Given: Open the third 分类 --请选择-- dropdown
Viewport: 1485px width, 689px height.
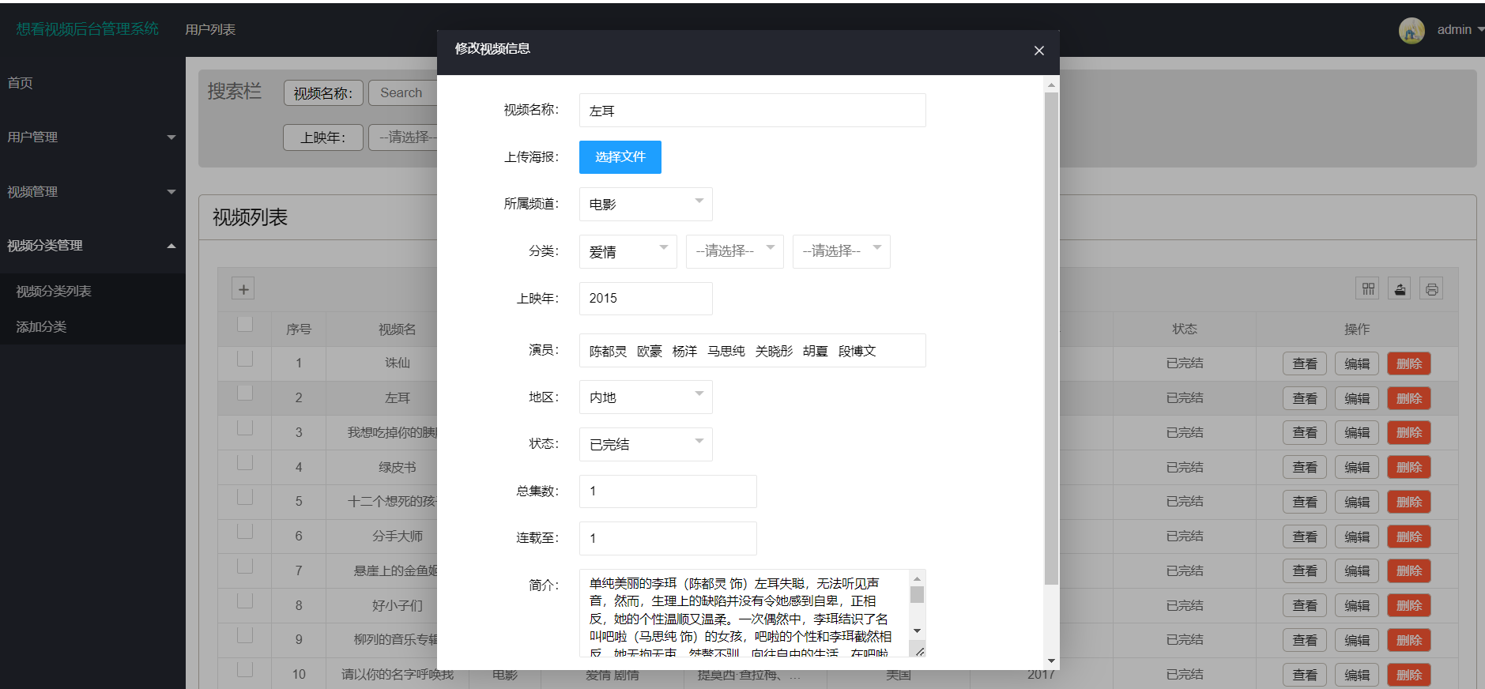Looking at the screenshot, I should [841, 251].
